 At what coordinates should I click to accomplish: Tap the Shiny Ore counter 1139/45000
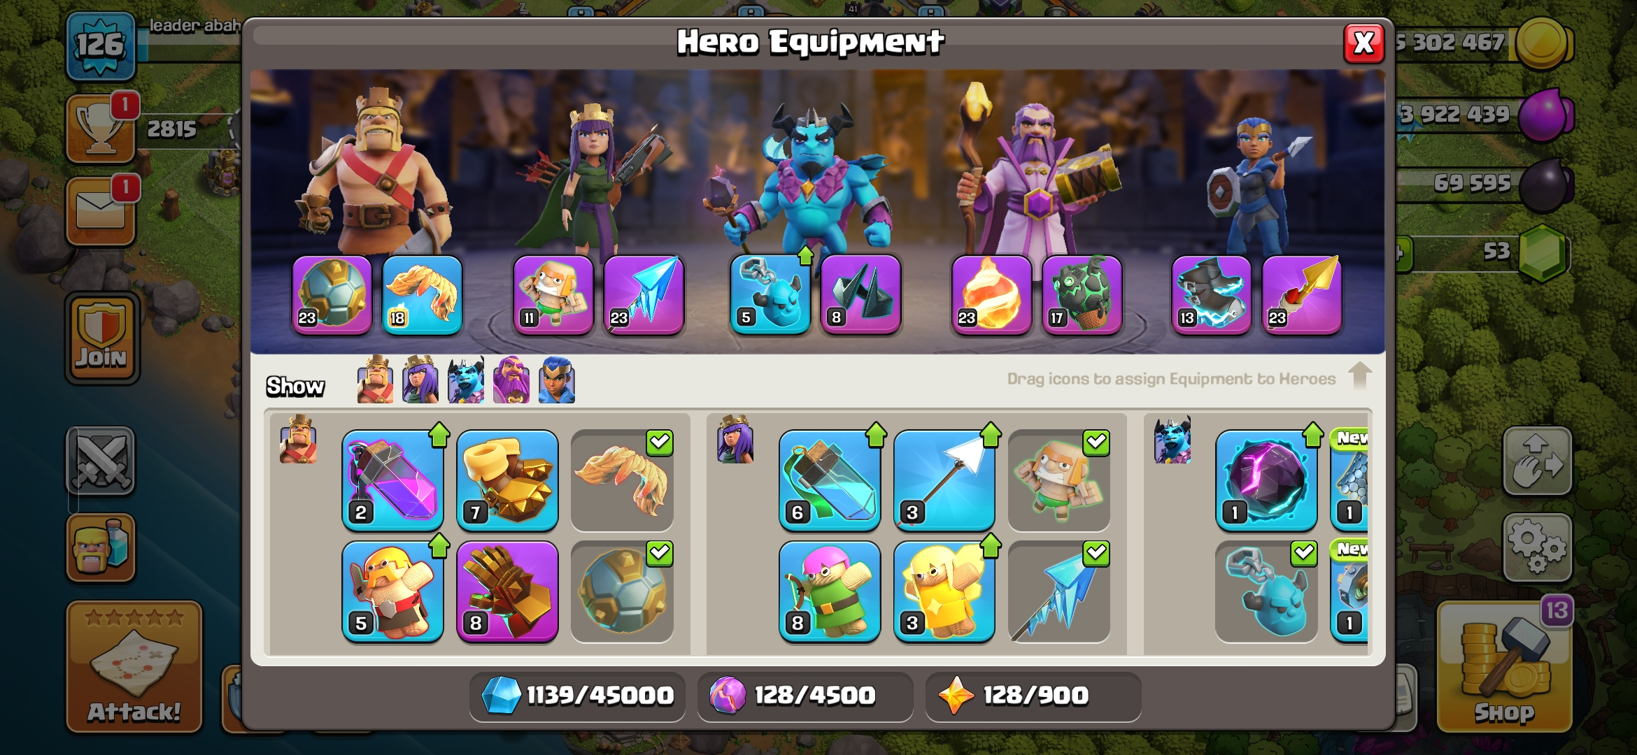(x=578, y=696)
